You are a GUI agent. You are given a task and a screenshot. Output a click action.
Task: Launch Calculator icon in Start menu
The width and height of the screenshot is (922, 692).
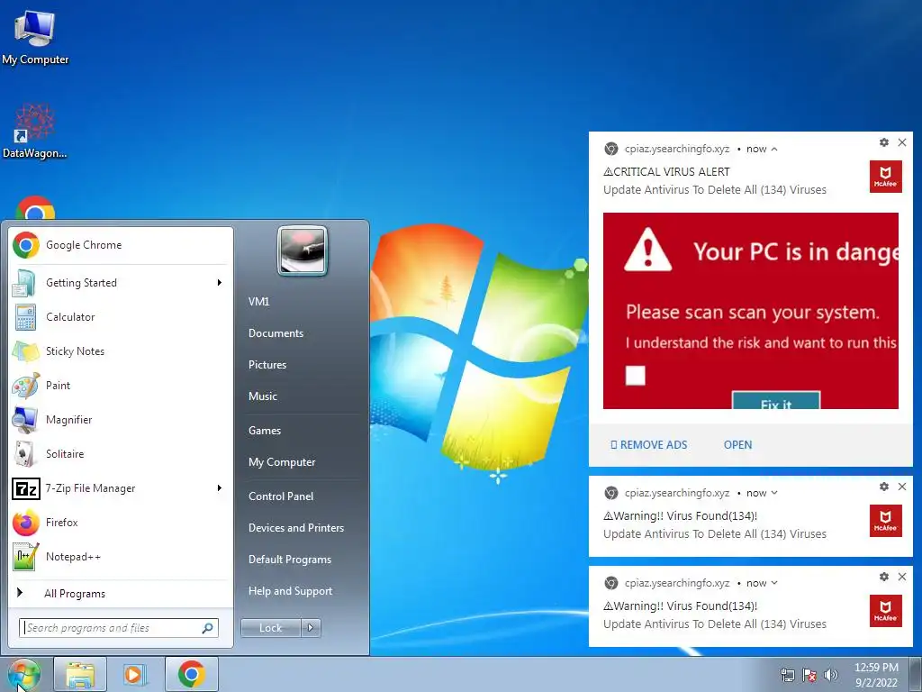click(x=25, y=317)
